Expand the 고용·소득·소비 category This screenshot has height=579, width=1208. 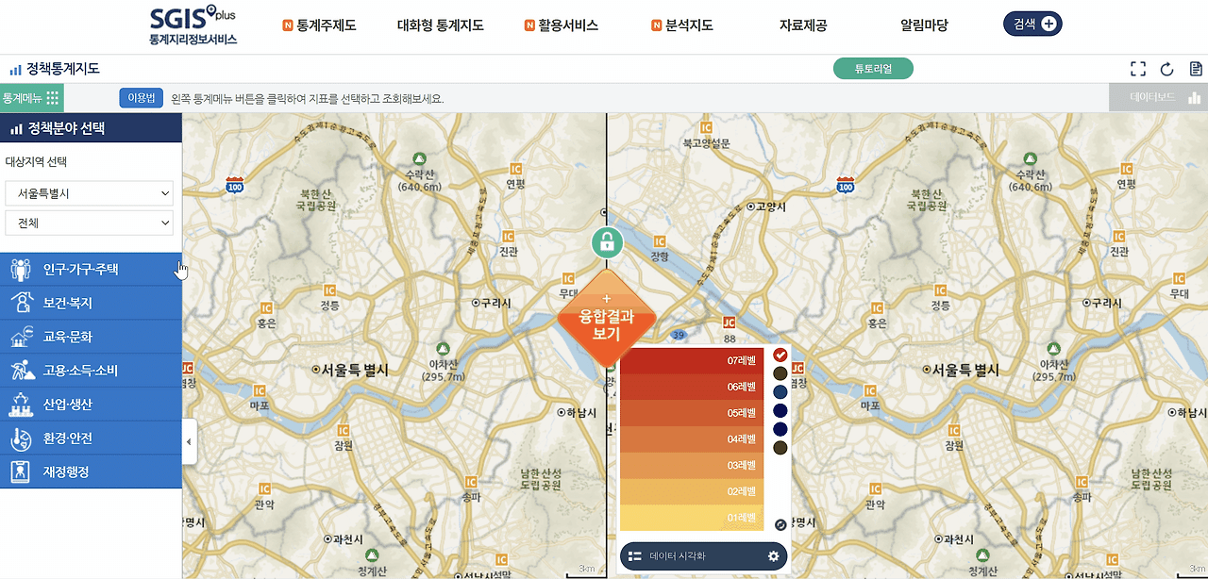pos(91,371)
